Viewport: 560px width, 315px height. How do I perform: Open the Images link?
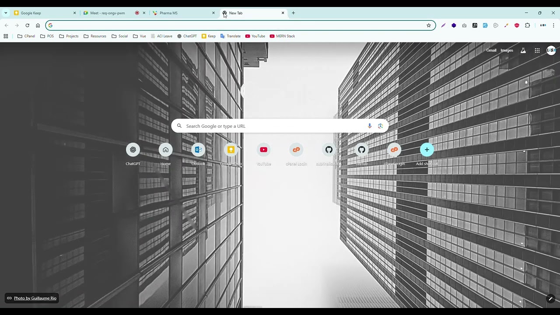point(507,50)
